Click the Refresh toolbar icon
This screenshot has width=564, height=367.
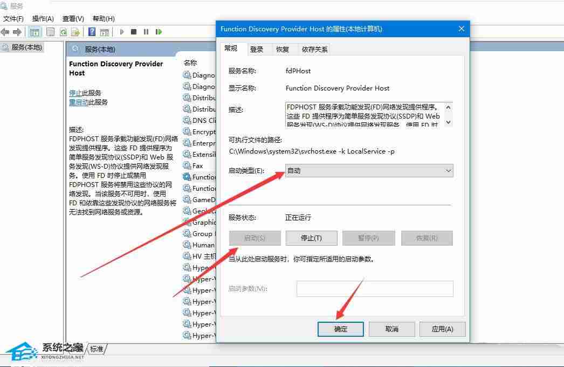[63, 31]
